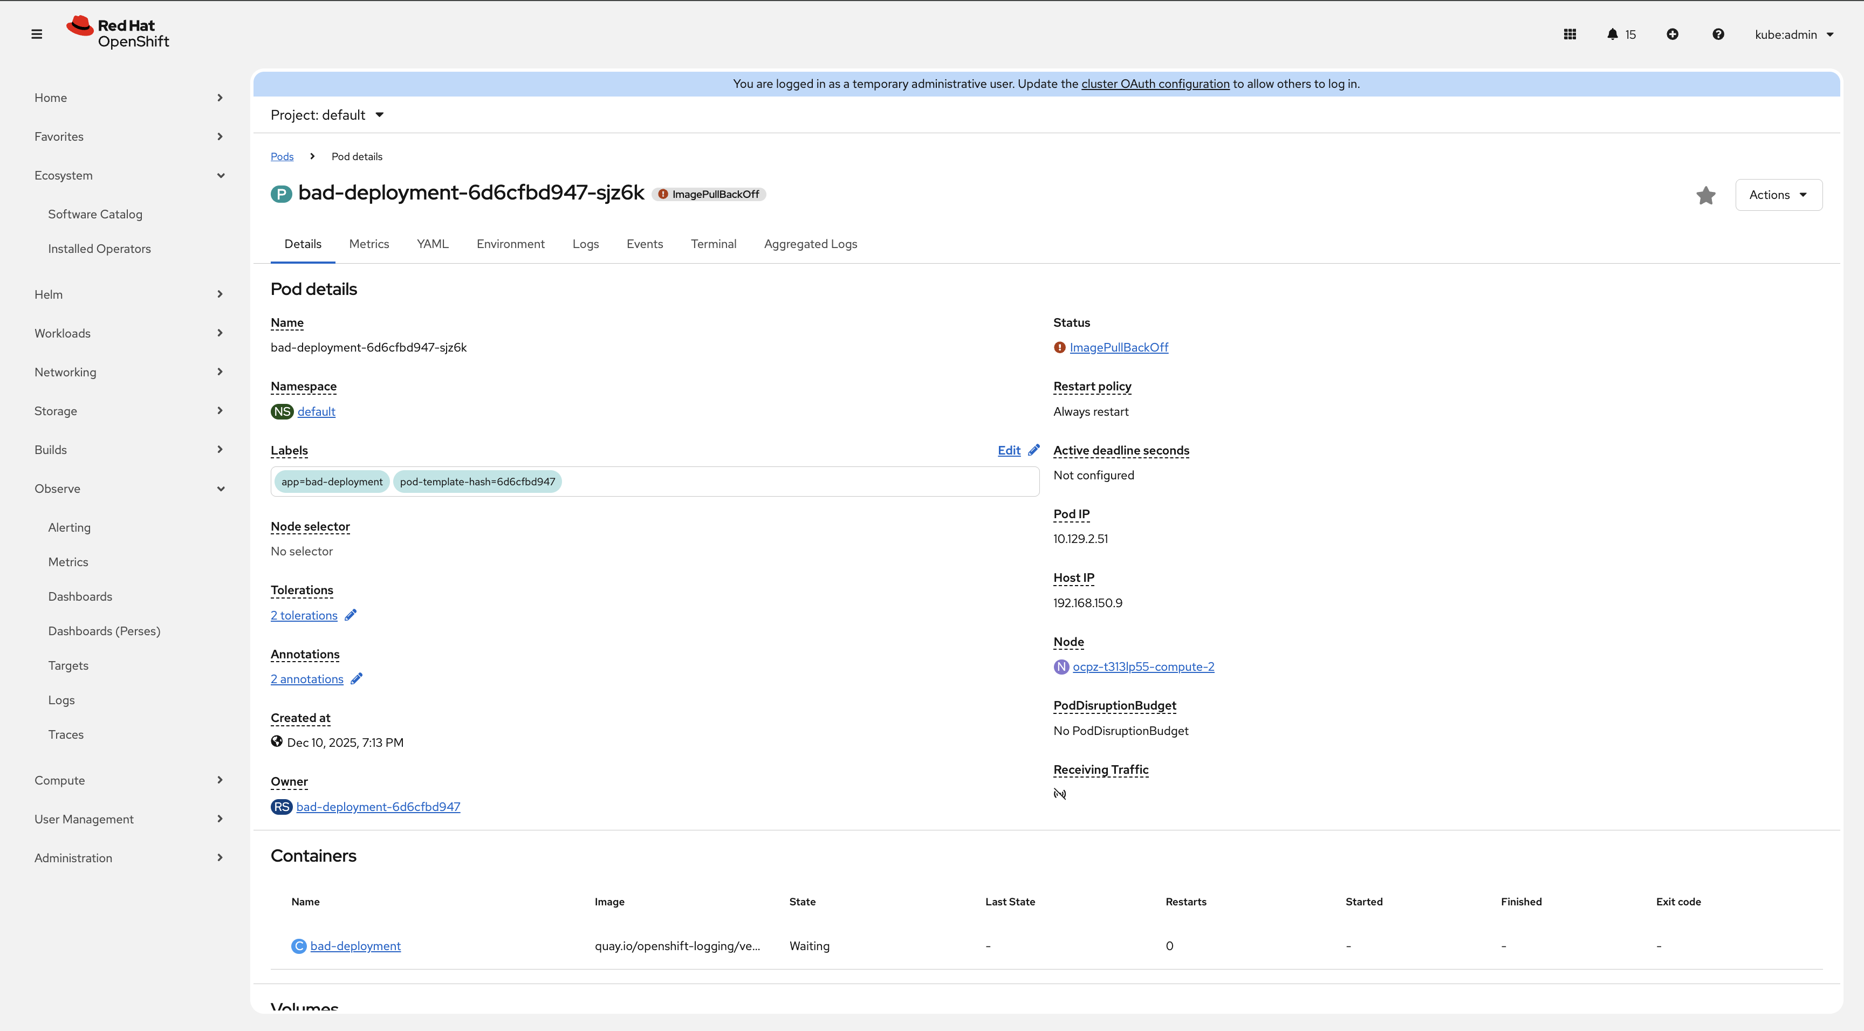
Task: Open notifications bell icon
Action: [x=1612, y=34]
